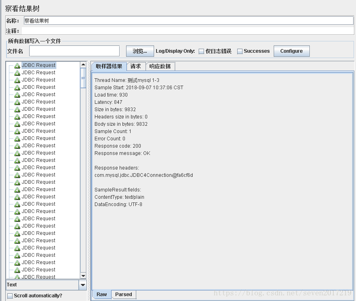Click the 'SampleResult fields:' line

118,190
